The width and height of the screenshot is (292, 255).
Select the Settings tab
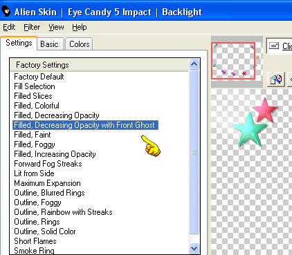19,43
